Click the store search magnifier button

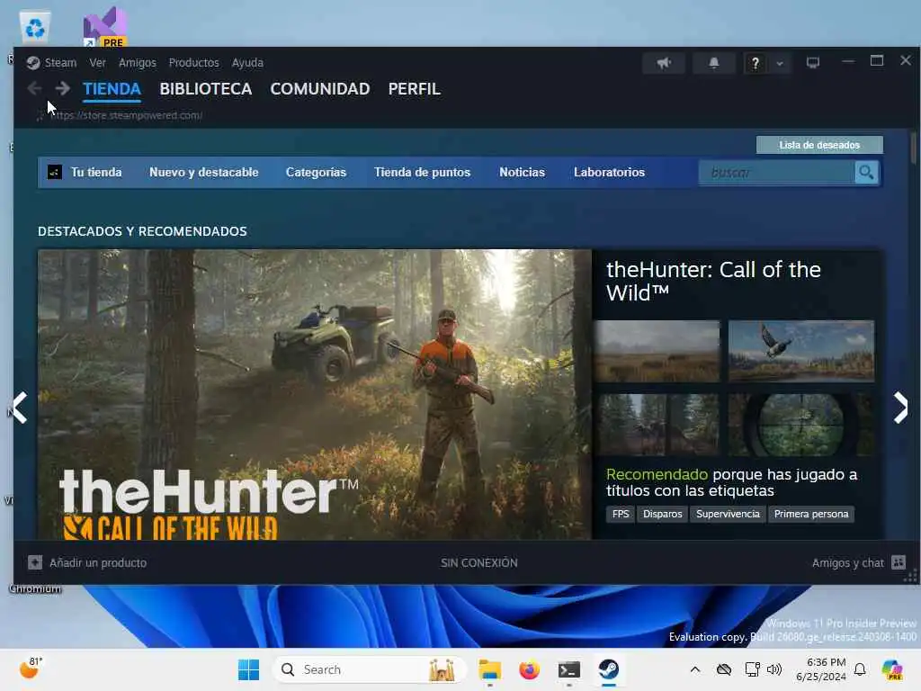click(866, 173)
